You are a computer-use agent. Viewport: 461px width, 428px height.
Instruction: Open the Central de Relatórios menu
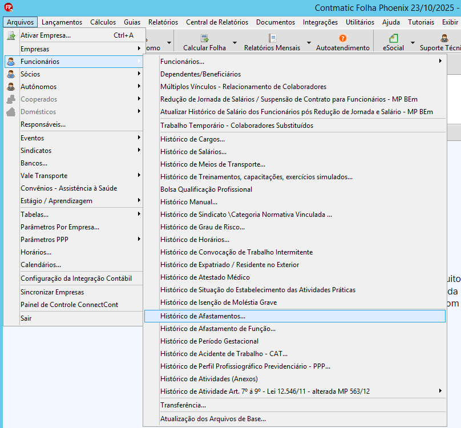pyautogui.click(x=217, y=22)
